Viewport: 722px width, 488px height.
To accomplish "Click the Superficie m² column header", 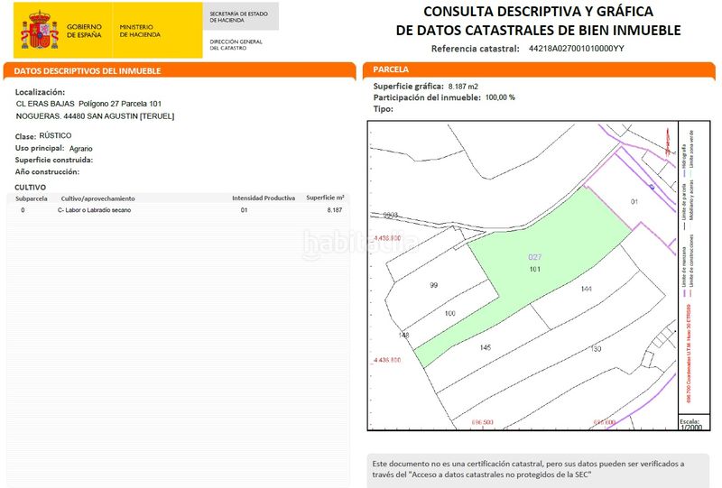I will pyautogui.click(x=325, y=198).
